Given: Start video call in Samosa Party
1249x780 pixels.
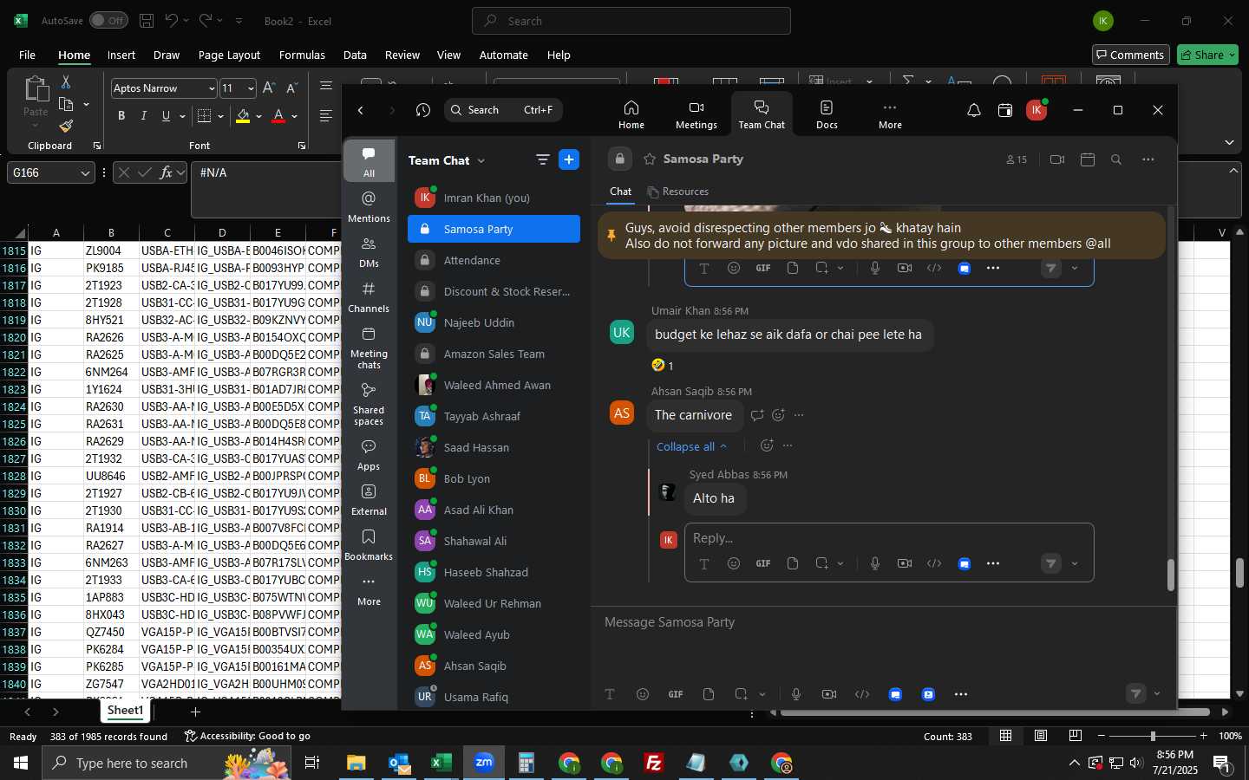Looking at the screenshot, I should 1056,159.
